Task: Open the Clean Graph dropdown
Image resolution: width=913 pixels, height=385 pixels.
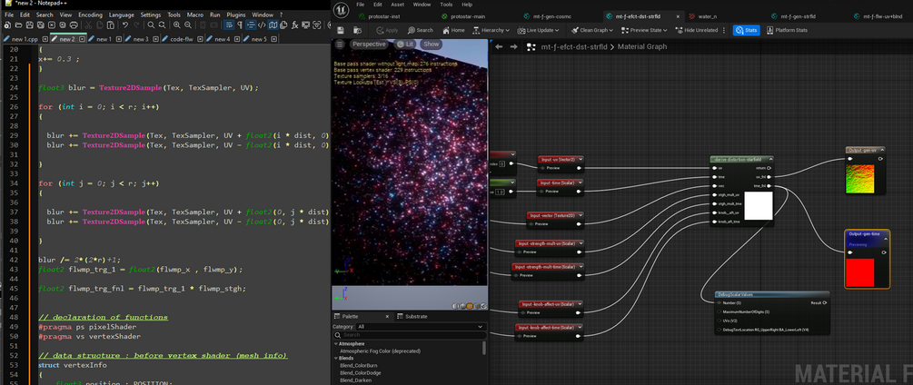Action: tap(593, 30)
